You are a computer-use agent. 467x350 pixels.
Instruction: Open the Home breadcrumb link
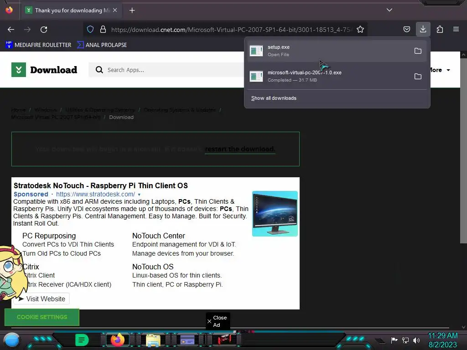pos(18,110)
